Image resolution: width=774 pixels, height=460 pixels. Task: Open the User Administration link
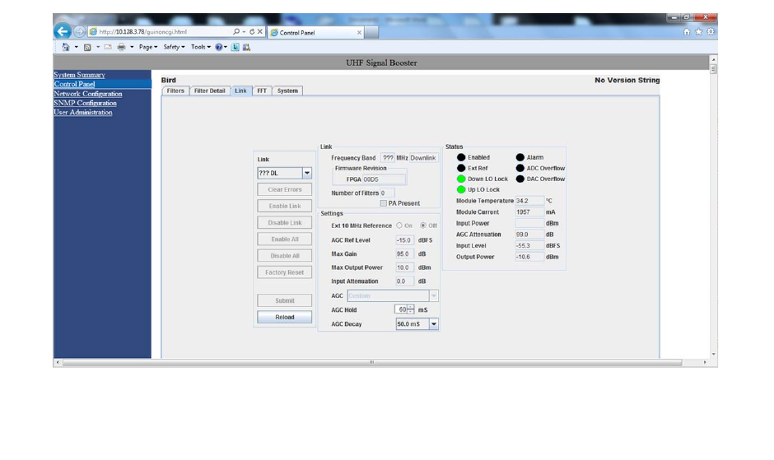click(x=83, y=112)
